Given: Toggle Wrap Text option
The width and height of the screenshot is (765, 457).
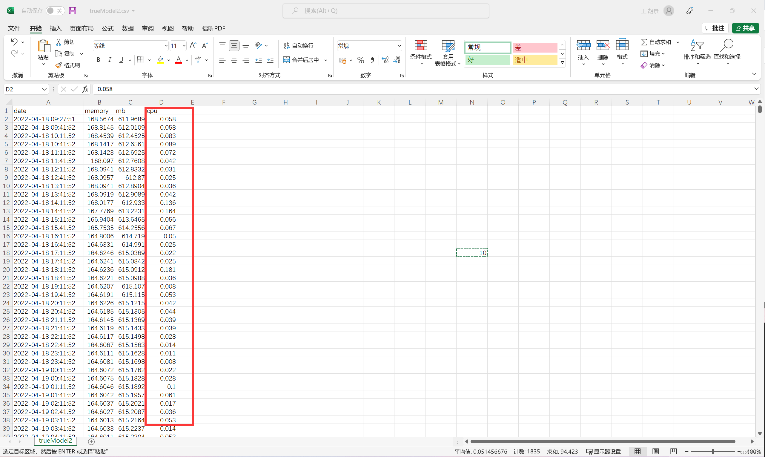Looking at the screenshot, I should (x=298, y=46).
